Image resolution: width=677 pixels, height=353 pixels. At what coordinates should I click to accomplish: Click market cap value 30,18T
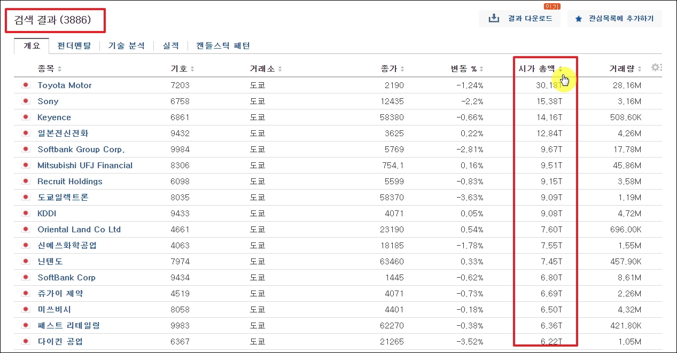(x=549, y=85)
